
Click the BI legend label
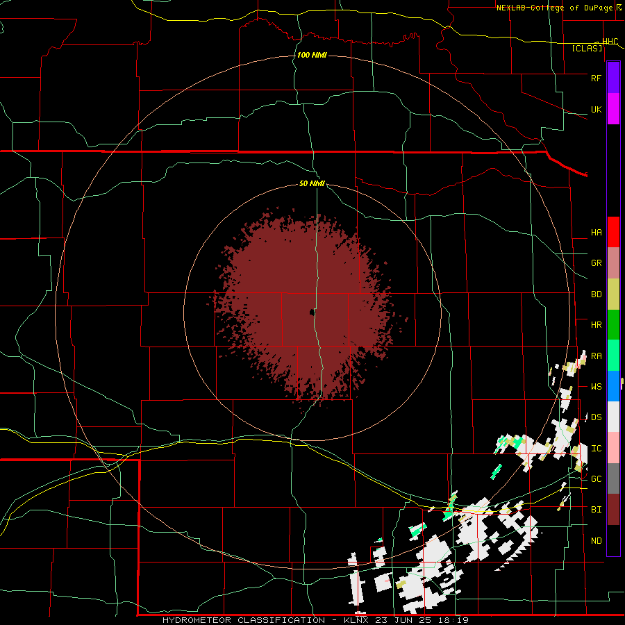coord(596,510)
